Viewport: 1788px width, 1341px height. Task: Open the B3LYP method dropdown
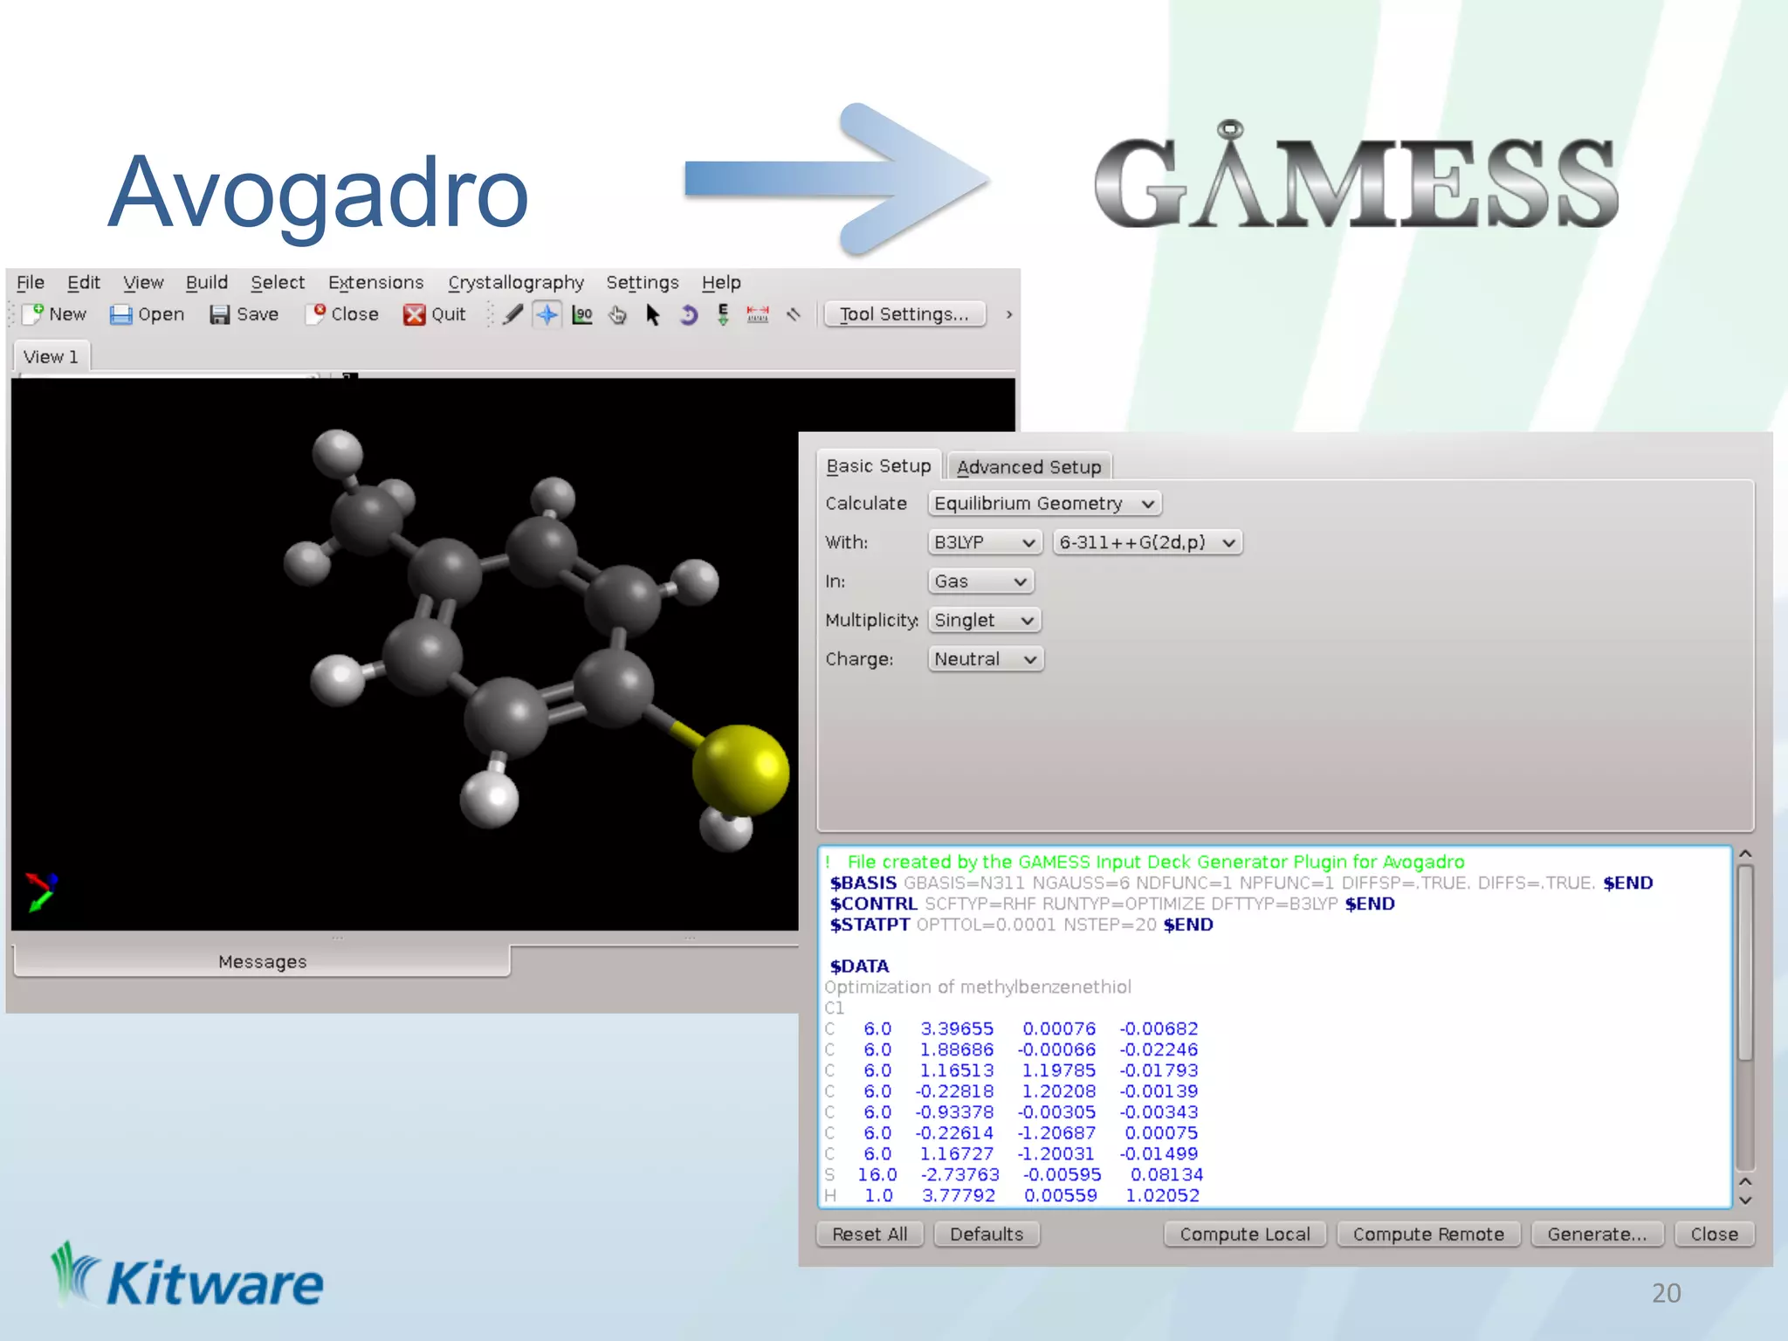[985, 543]
